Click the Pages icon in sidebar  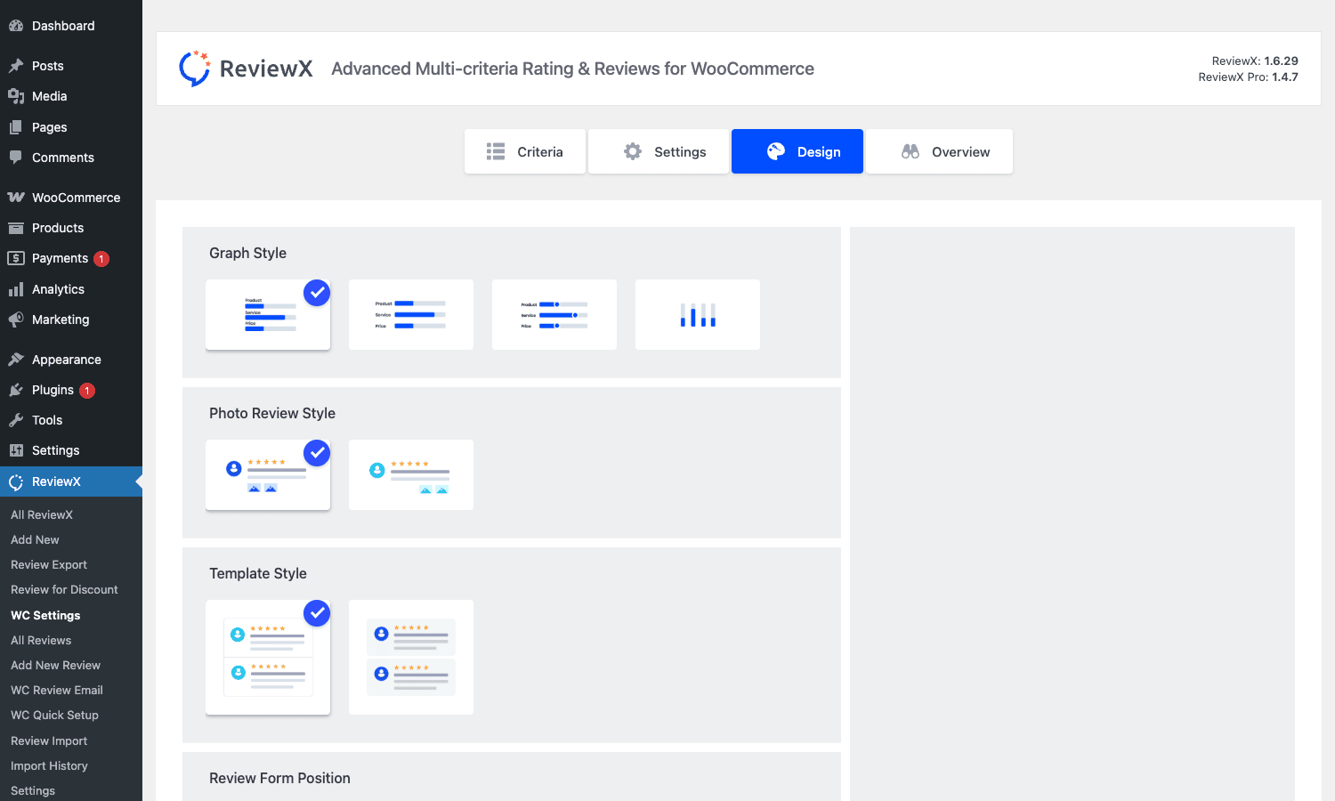pos(16,127)
